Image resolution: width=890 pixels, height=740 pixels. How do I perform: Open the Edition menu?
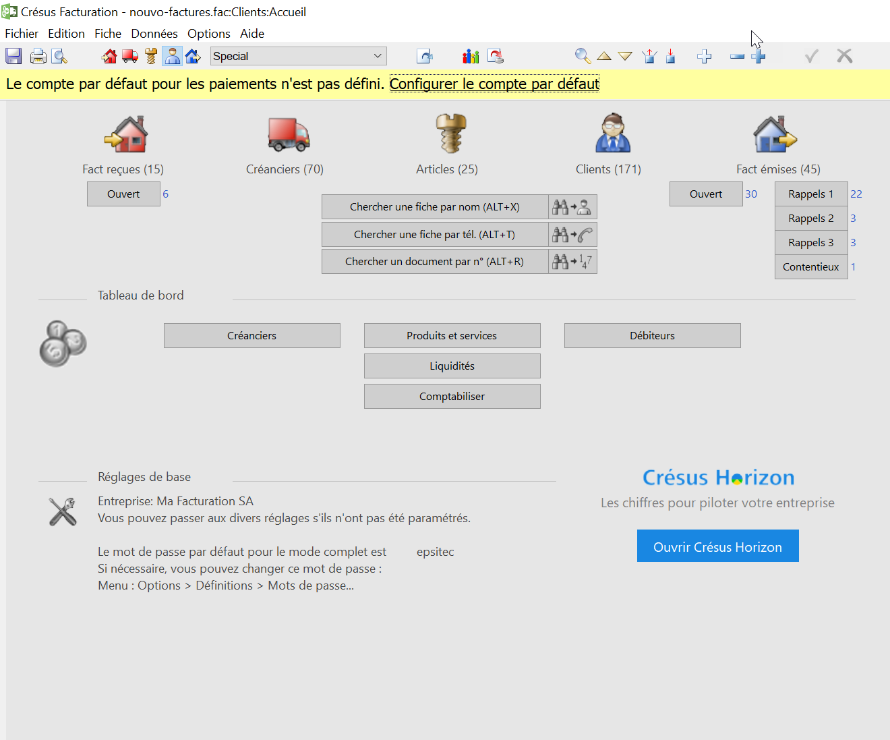point(66,33)
